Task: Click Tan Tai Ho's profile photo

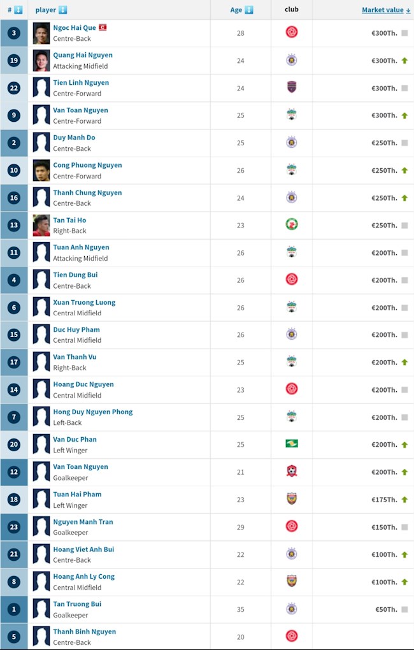Action: 41,225
